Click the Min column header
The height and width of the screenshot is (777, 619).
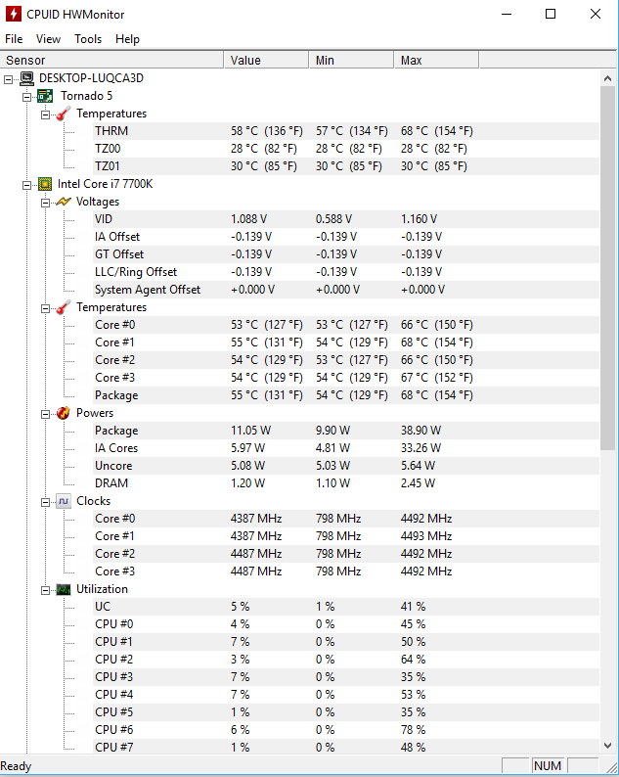(x=352, y=60)
